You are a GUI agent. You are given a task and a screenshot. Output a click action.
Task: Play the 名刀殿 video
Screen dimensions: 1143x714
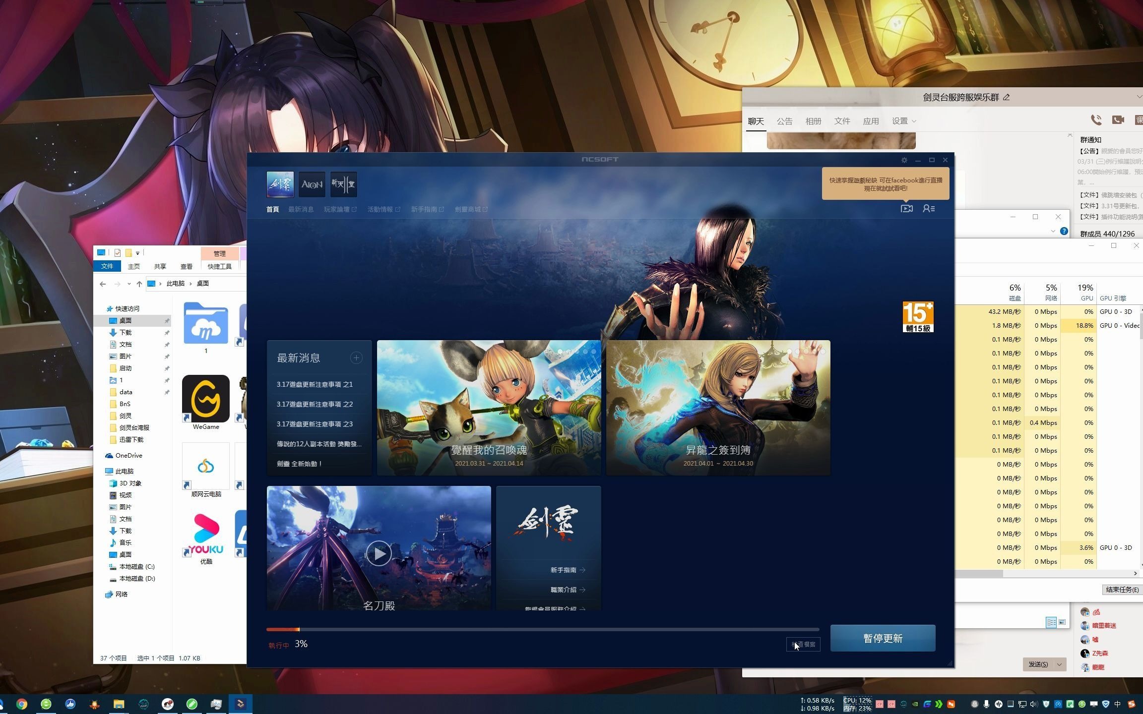pyautogui.click(x=379, y=553)
